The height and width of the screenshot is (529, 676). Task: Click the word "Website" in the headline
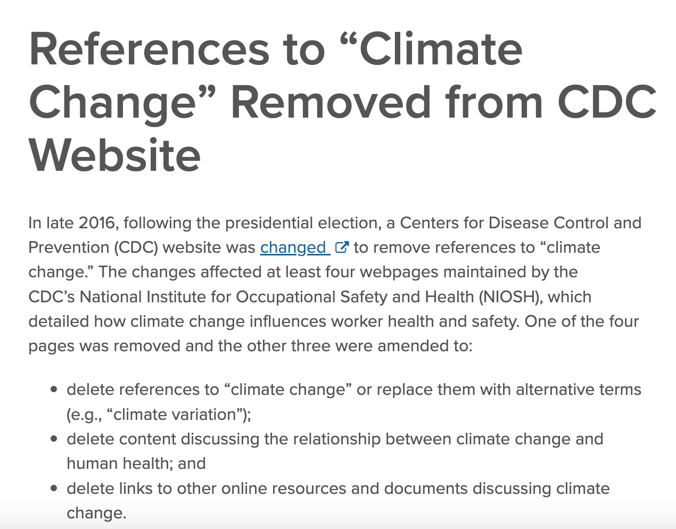tap(115, 155)
